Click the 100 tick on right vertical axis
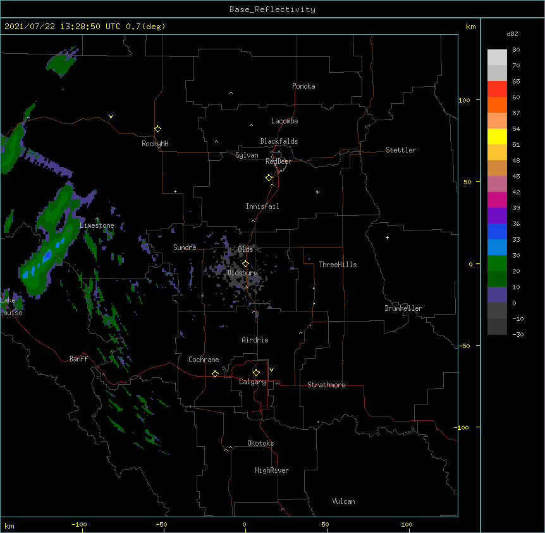Viewport: 545px width, 533px height. [x=464, y=100]
